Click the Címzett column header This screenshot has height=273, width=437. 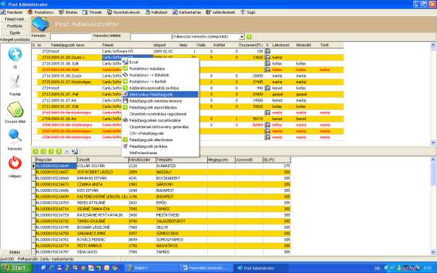click(103, 160)
